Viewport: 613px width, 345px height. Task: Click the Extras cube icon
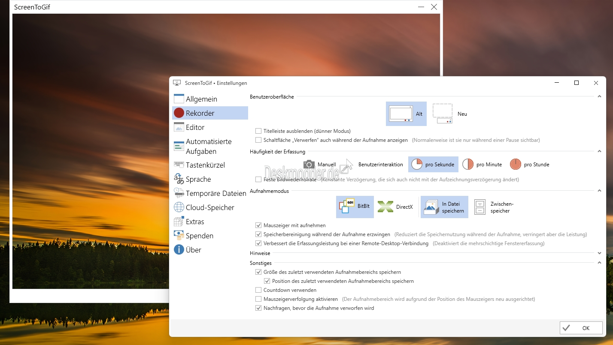(x=179, y=222)
